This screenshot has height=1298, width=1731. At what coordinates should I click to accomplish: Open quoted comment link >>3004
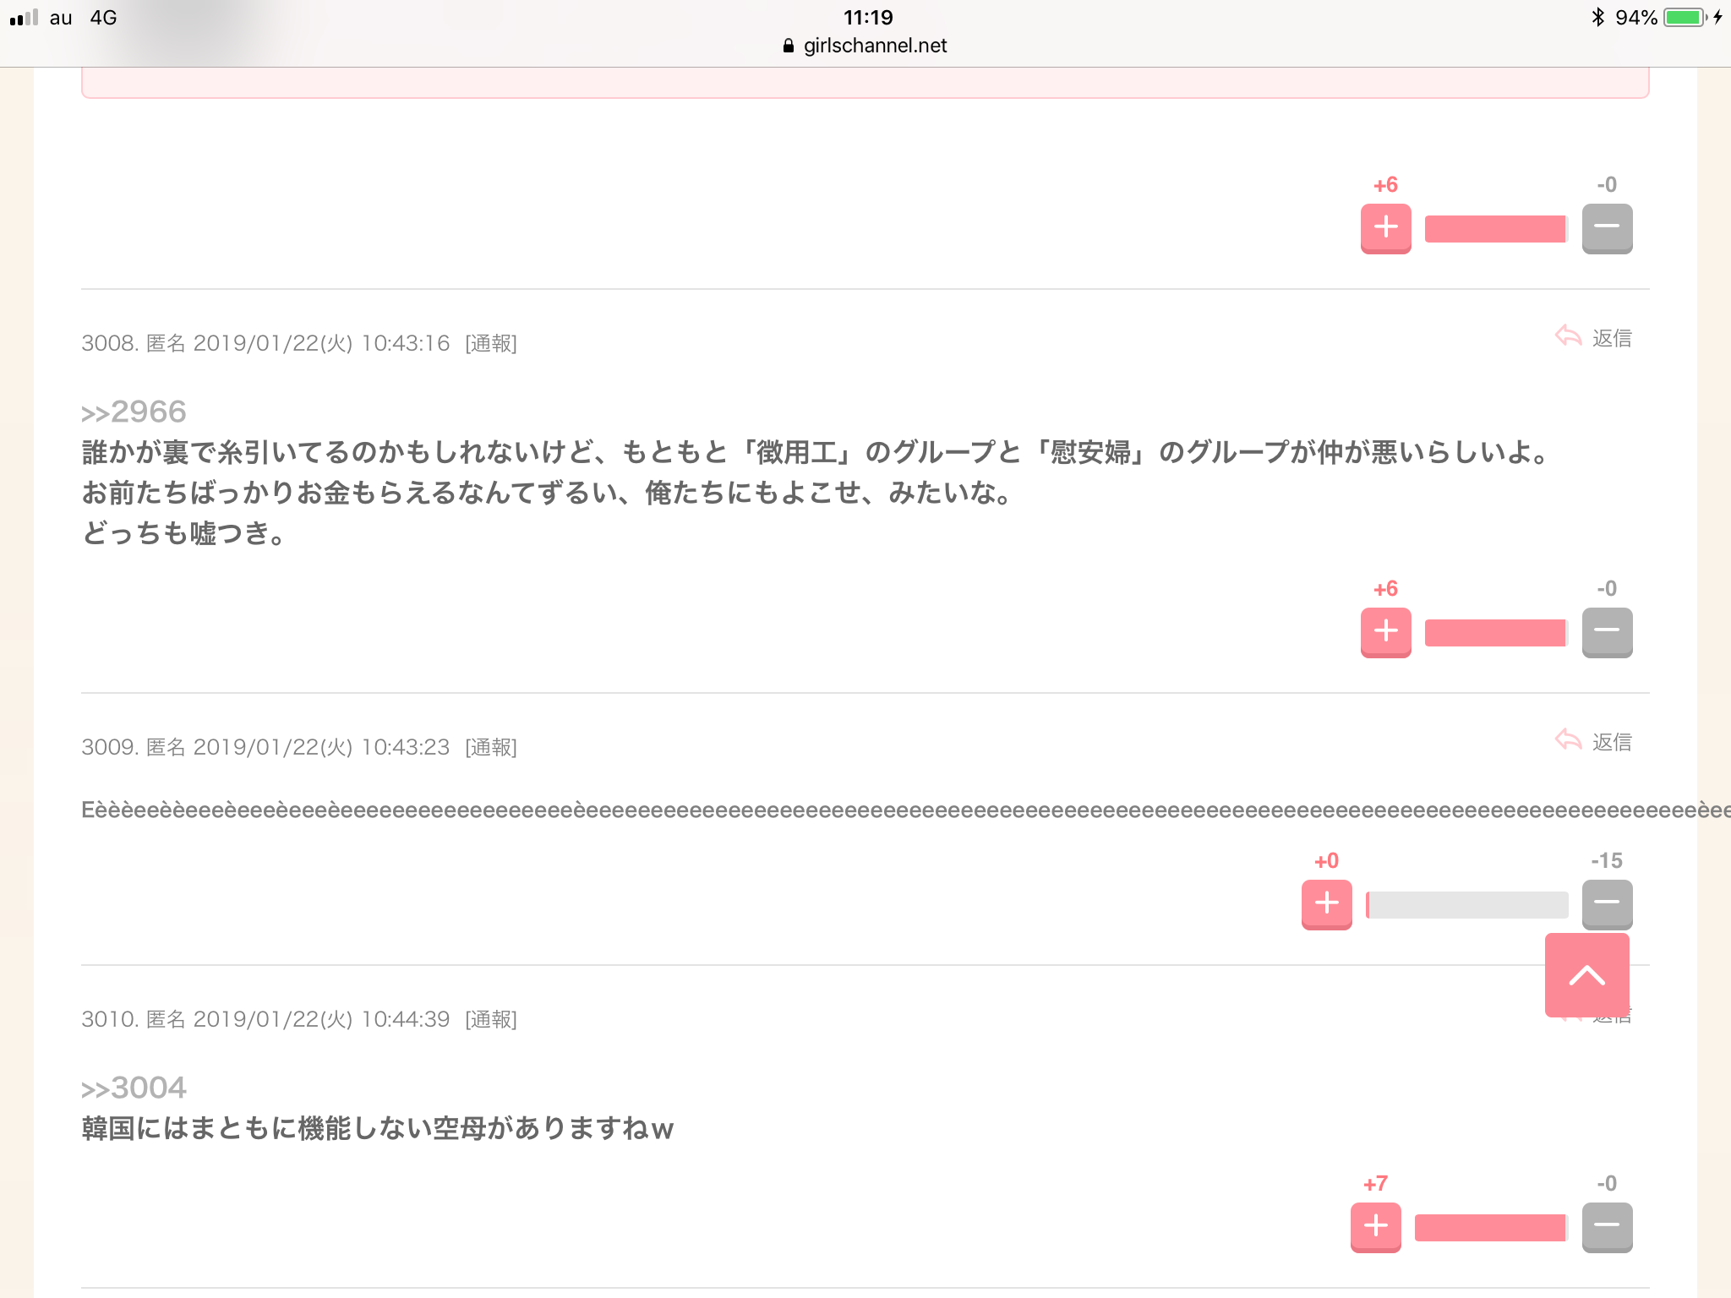point(134,1088)
